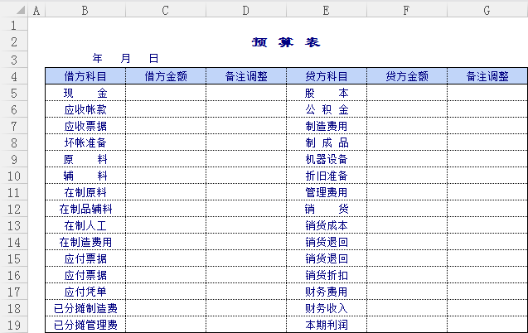
Task: Select the 借方科目 header cell
Action: tap(85, 76)
